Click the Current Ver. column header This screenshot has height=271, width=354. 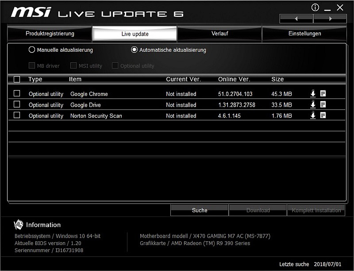coord(183,79)
